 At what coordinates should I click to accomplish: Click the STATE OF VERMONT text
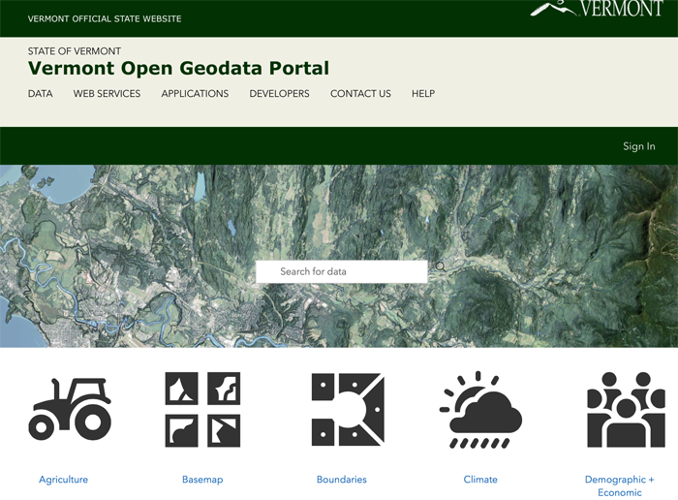click(75, 51)
